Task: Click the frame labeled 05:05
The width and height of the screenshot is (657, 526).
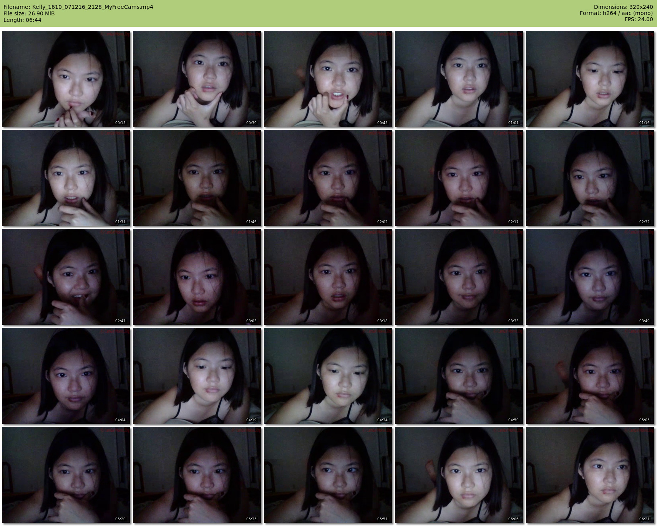Action: (x=590, y=376)
